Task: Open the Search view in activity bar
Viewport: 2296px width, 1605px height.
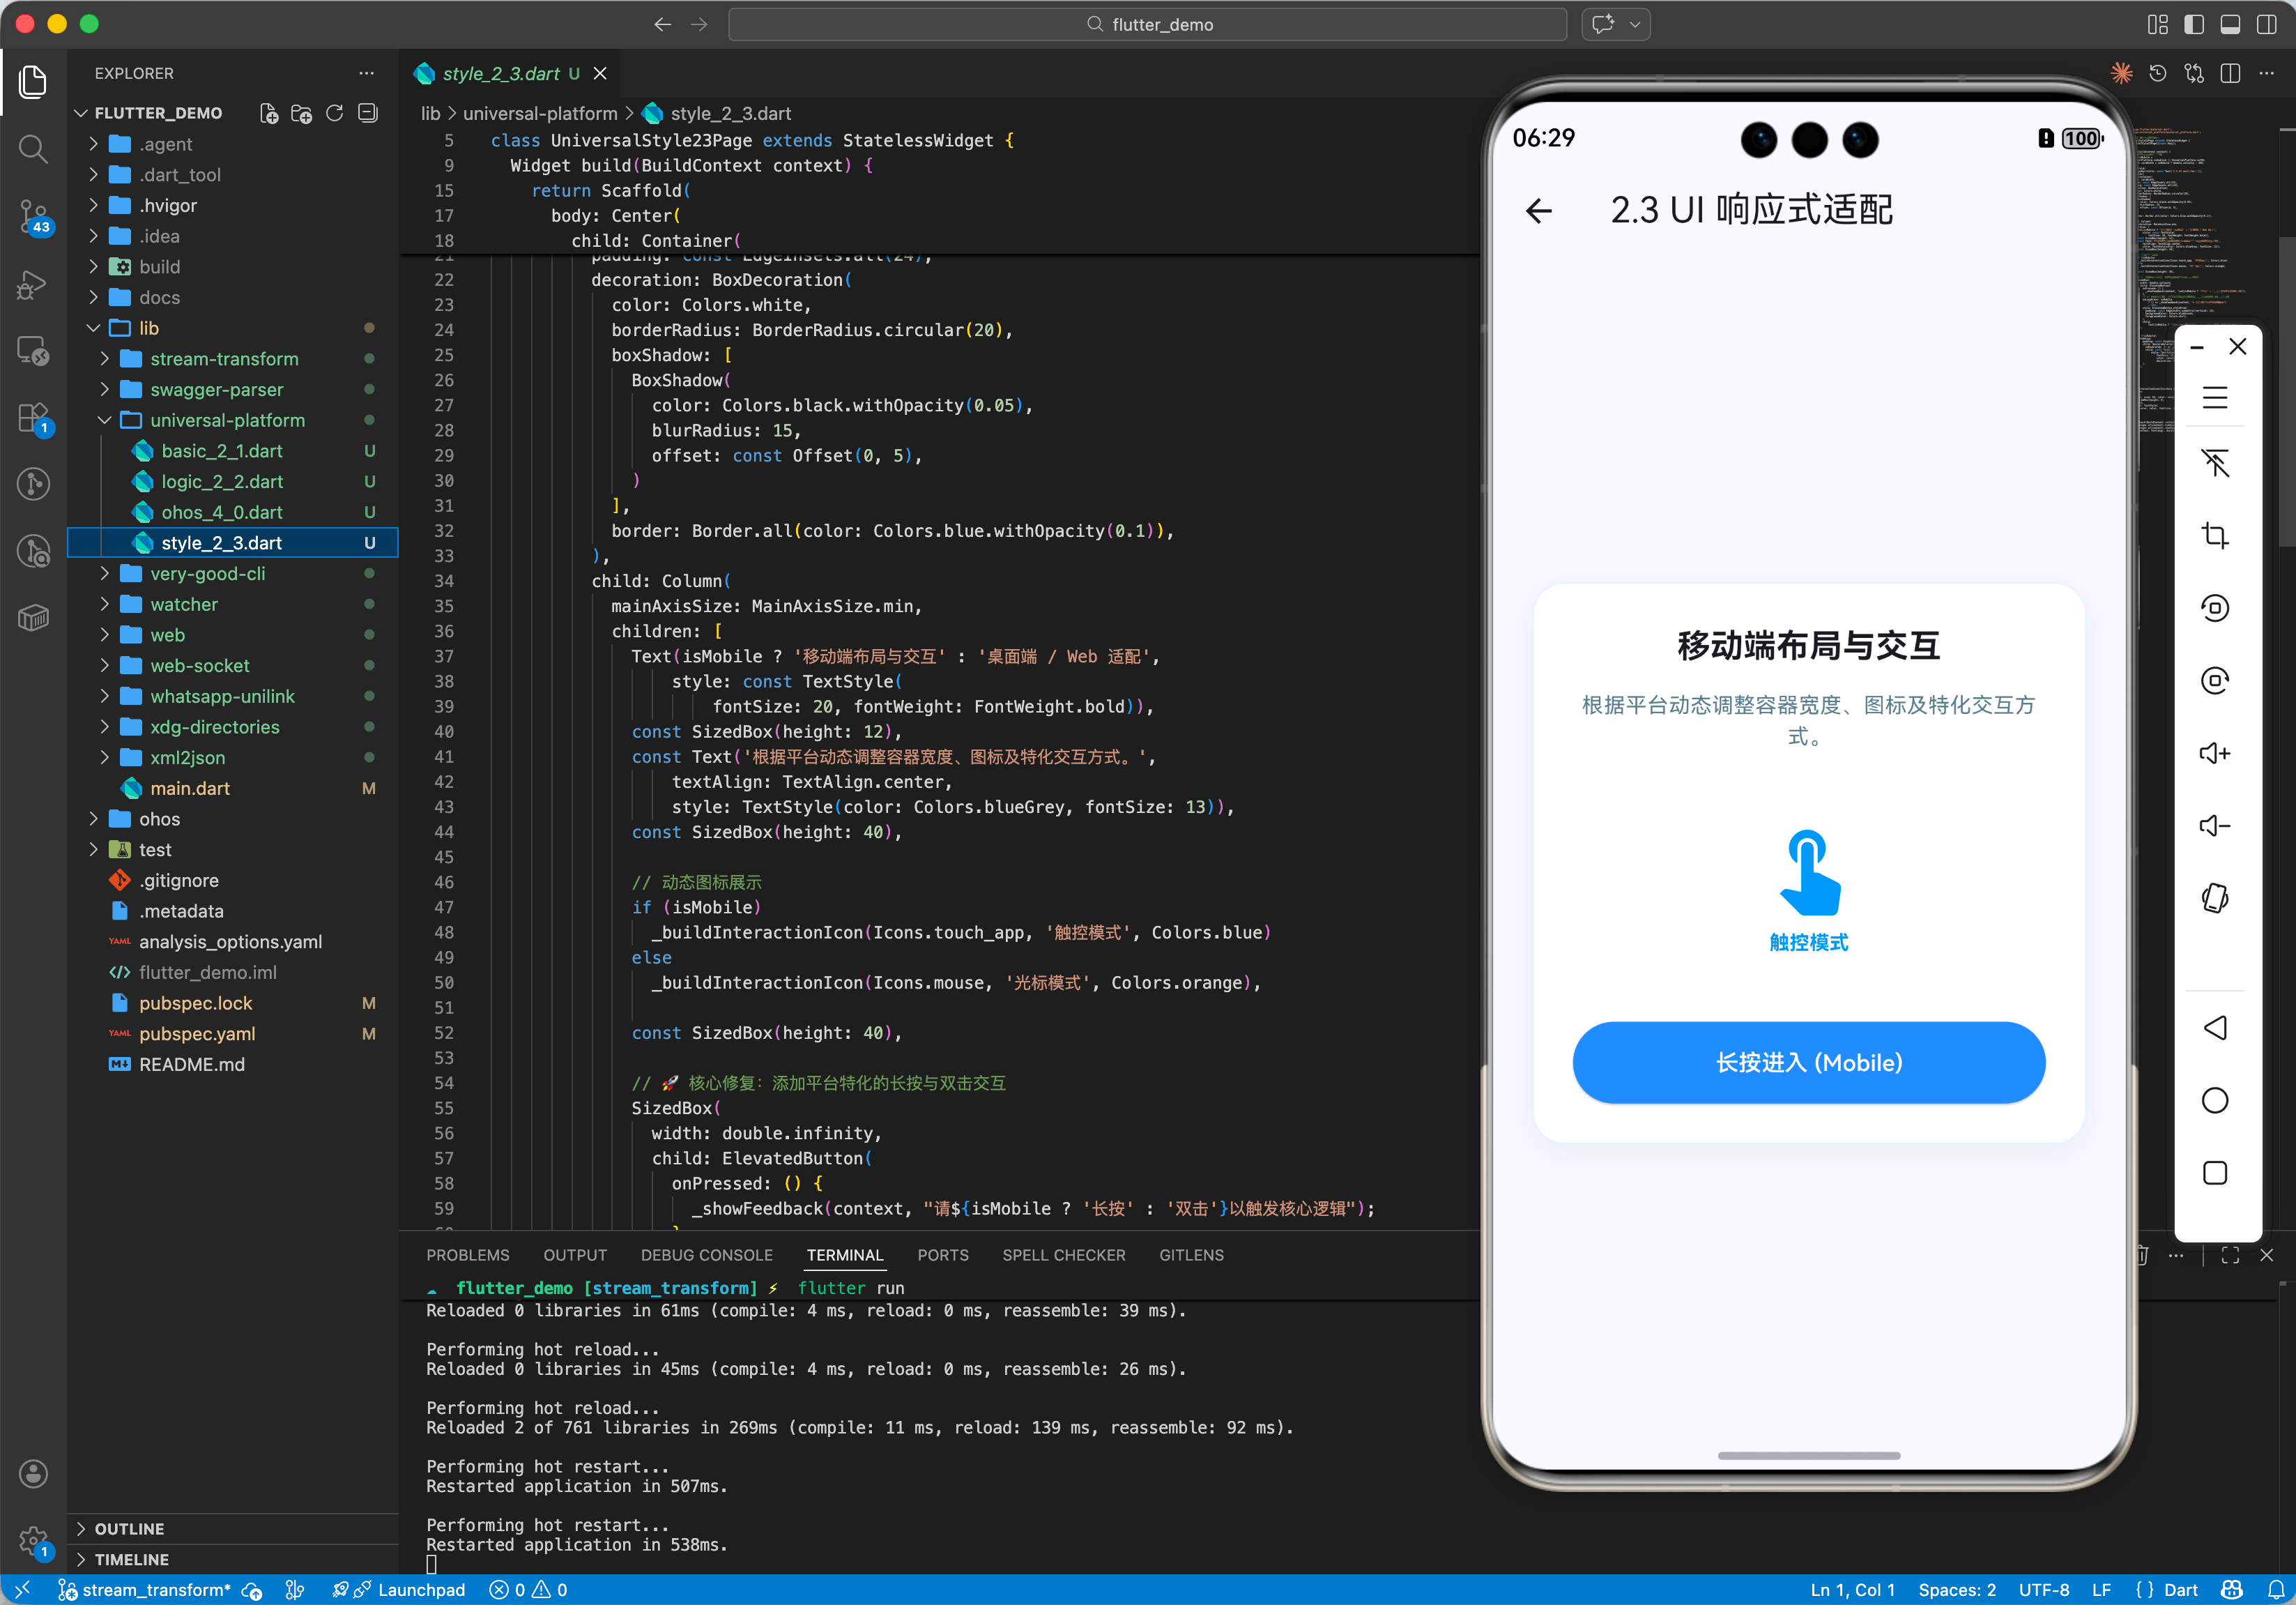Action: coord(33,149)
